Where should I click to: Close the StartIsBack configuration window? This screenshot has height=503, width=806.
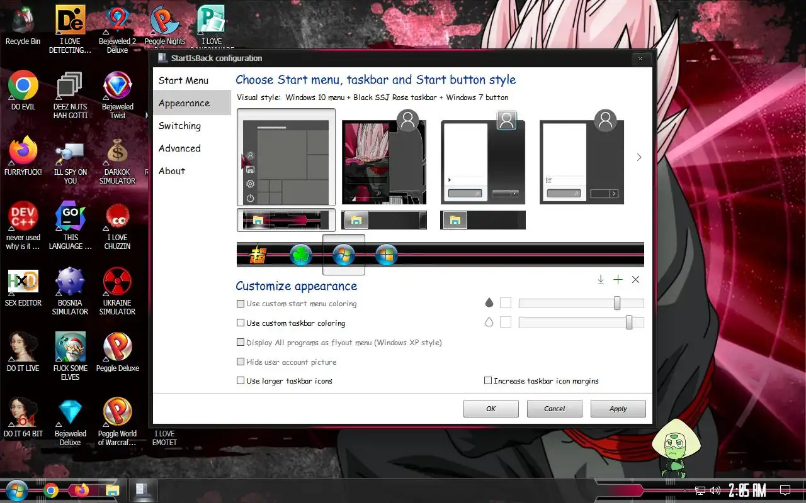640,59
